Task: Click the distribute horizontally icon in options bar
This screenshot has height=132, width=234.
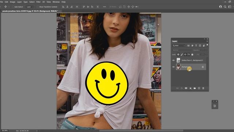Action: (98, 7)
